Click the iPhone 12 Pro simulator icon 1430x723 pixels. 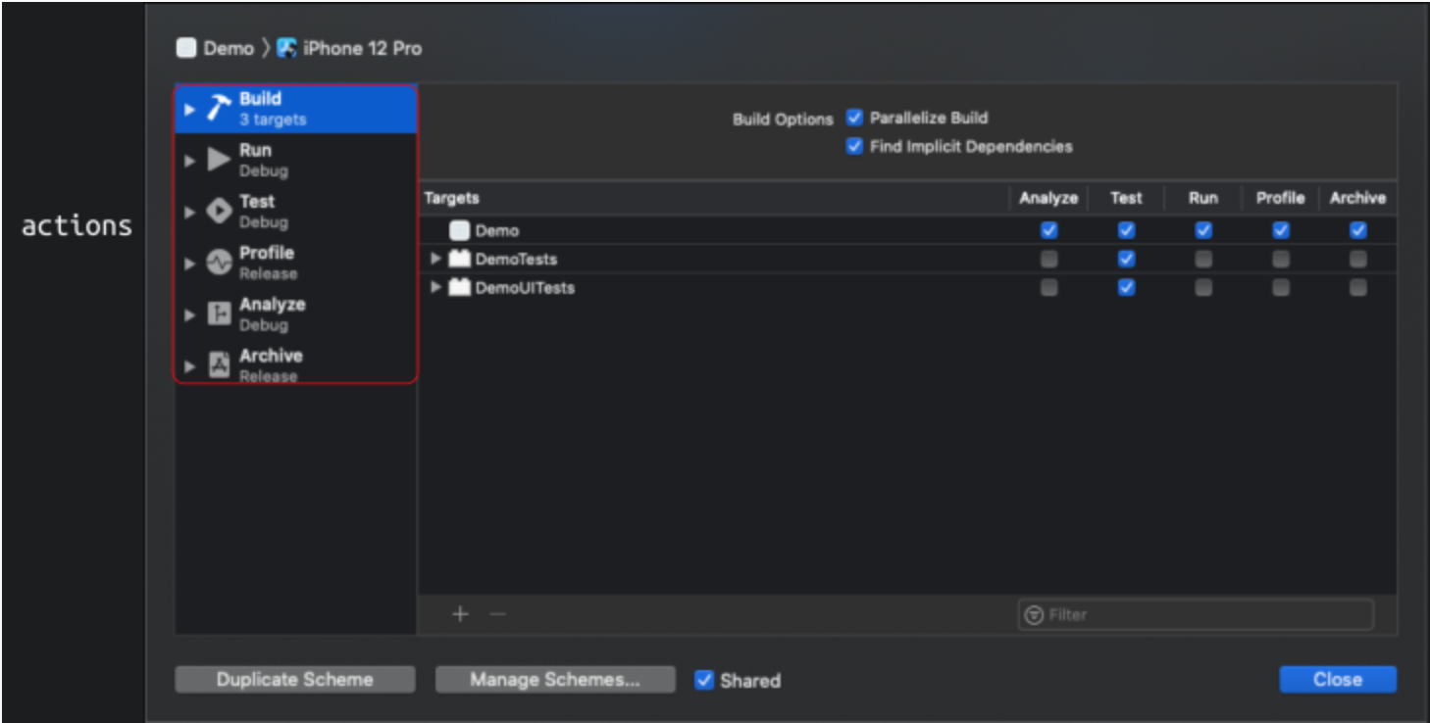(x=286, y=48)
